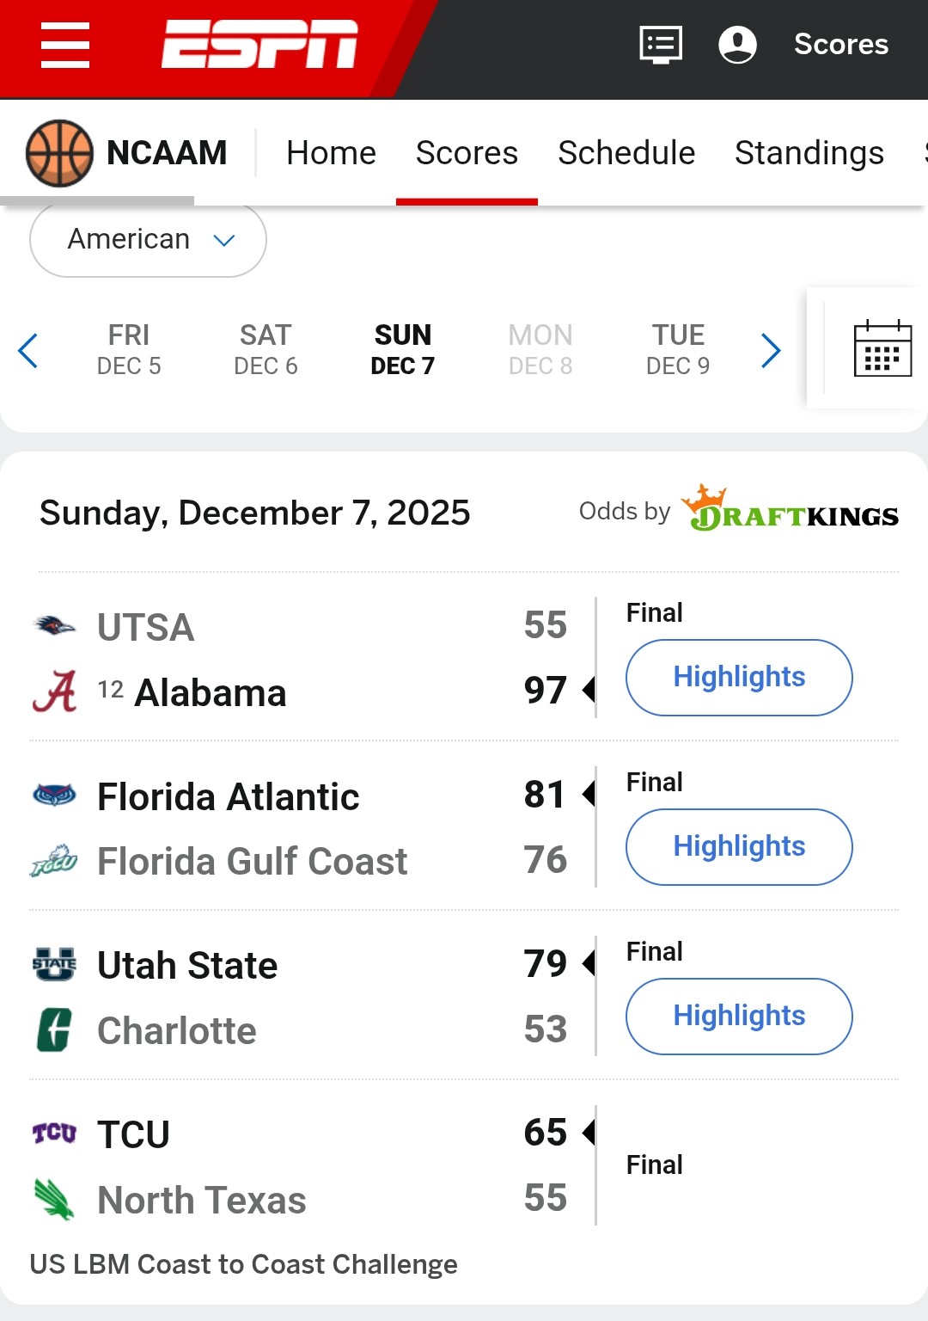
Task: Switch to the Schedule tab
Action: (x=626, y=153)
